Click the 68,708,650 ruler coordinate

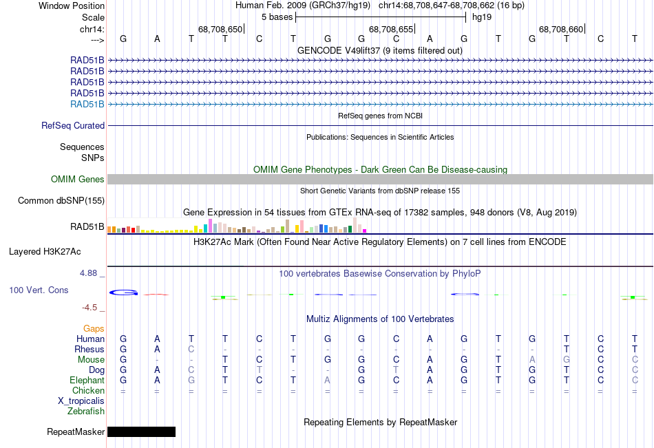[220, 29]
